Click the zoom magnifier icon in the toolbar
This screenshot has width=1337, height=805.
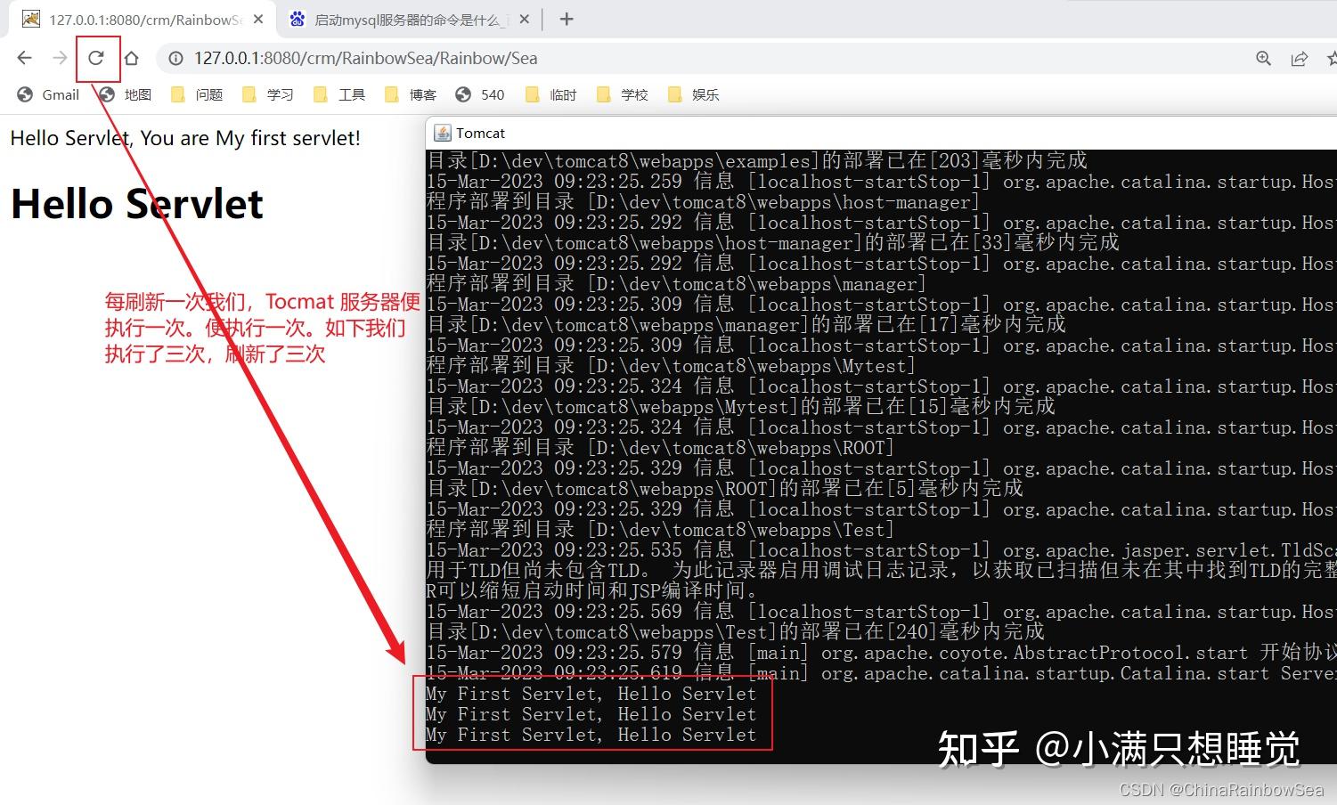(1263, 58)
